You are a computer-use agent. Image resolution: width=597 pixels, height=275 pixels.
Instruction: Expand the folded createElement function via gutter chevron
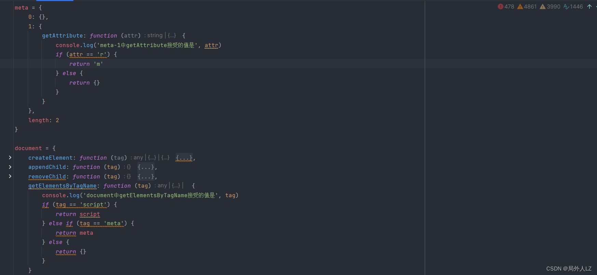click(10, 158)
